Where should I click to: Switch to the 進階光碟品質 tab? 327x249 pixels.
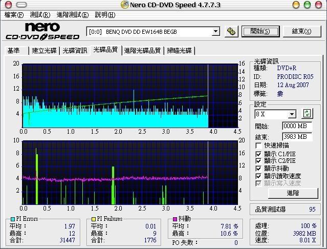coord(142,51)
